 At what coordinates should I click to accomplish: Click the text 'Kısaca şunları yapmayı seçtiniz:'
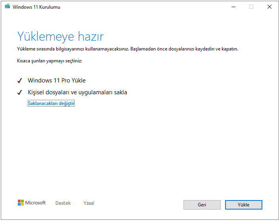(x=50, y=61)
